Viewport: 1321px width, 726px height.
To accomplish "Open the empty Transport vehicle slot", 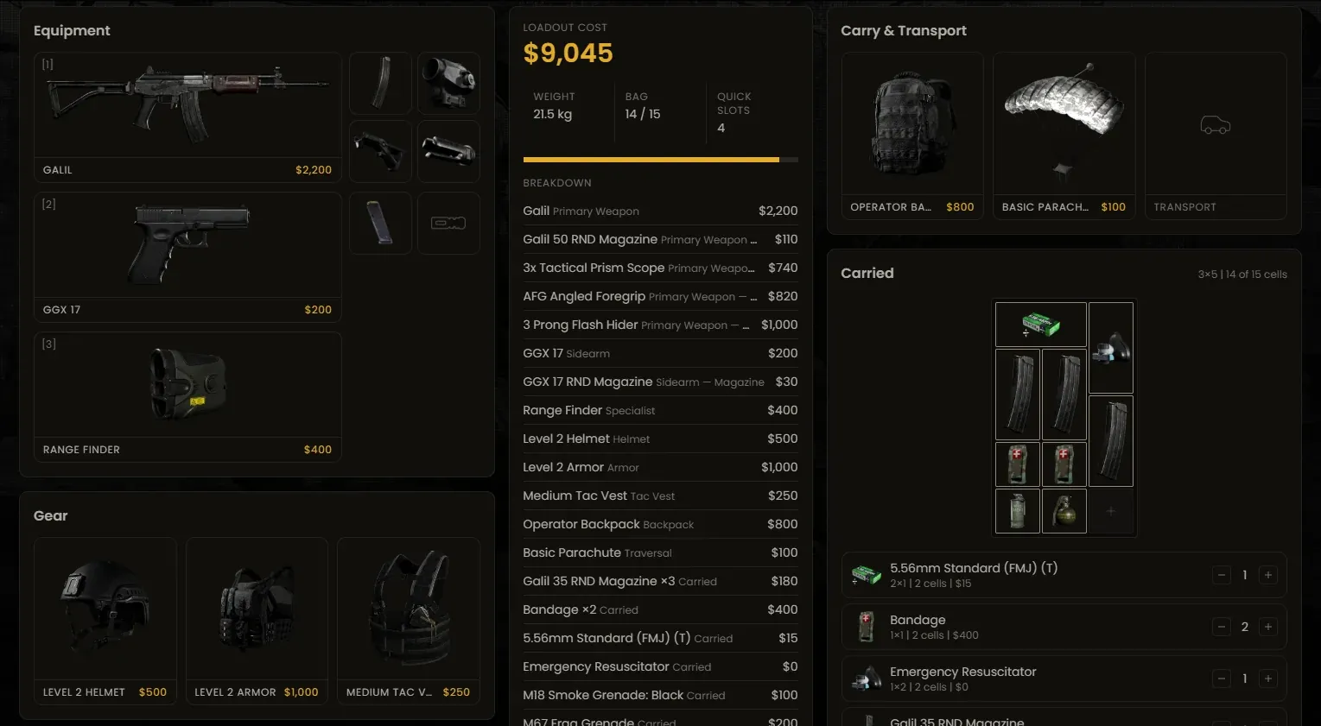I will pos(1216,136).
